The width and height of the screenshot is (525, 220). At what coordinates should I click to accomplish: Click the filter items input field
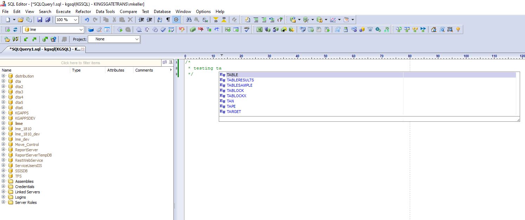coord(81,63)
